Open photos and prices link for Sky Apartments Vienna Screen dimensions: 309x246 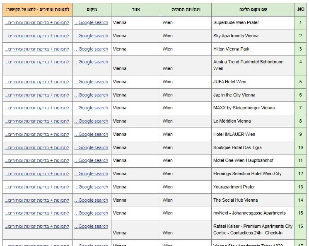[x=37, y=36]
